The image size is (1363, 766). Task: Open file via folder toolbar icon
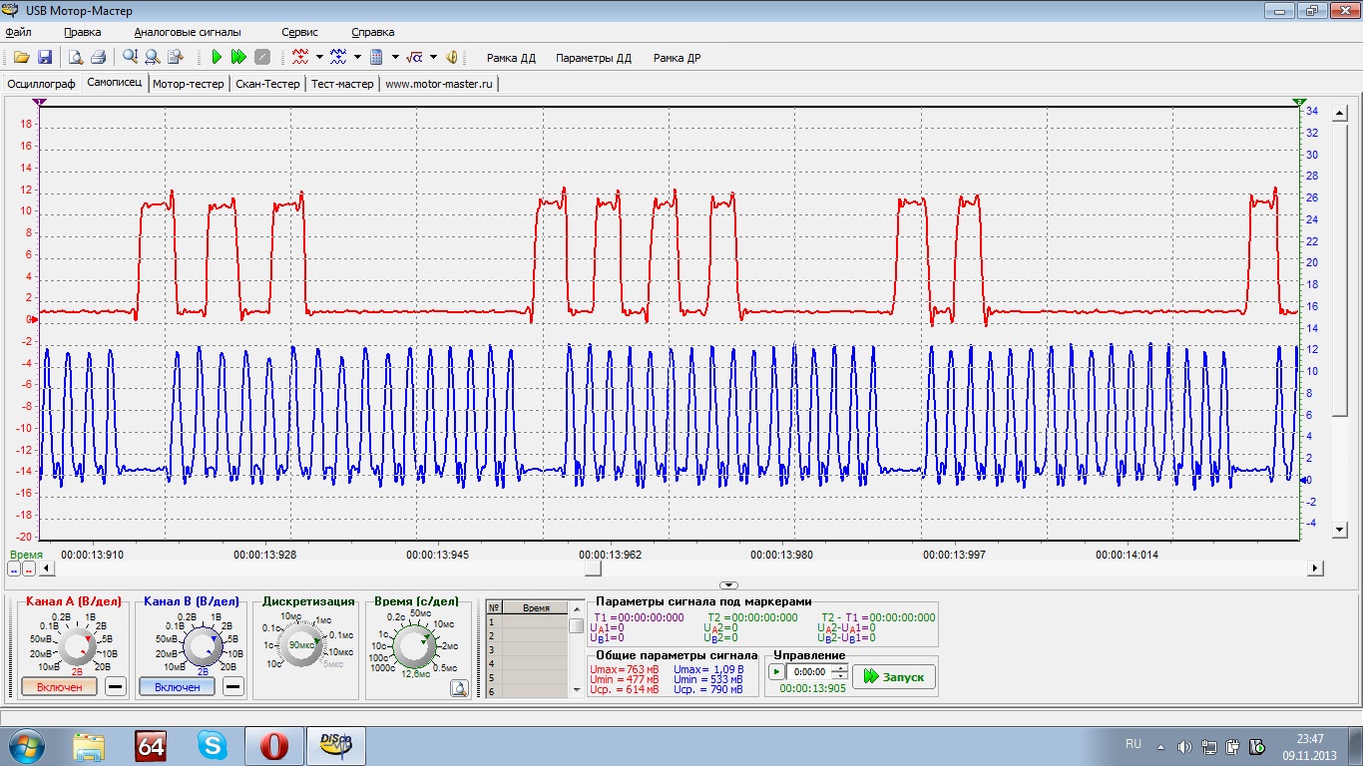pyautogui.click(x=21, y=58)
